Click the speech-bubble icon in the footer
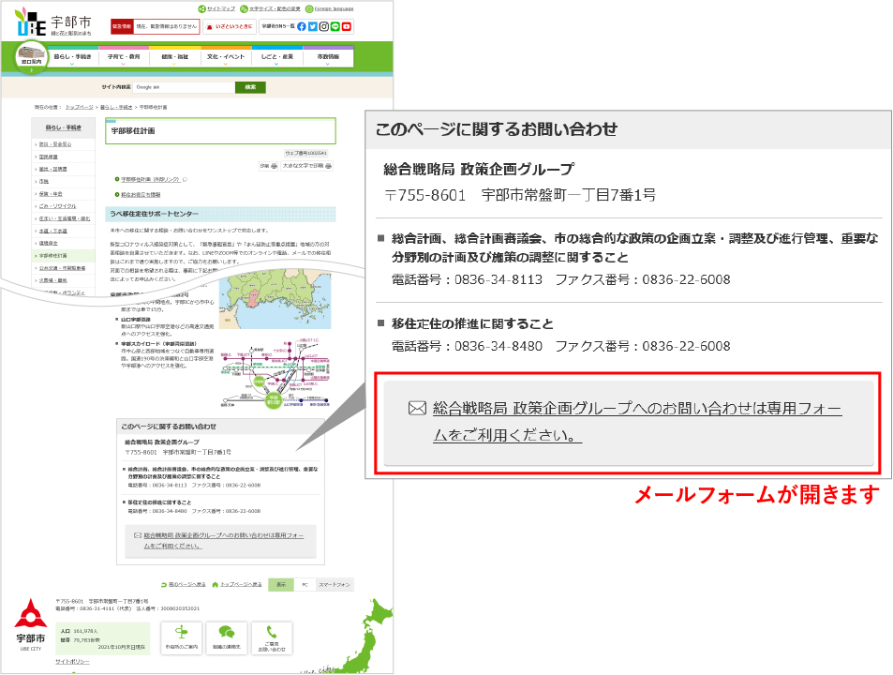893x675 pixels. coord(227,632)
